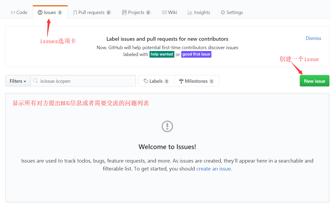Click the 'create an issue' link
The height and width of the screenshot is (203, 331).
pos(213,168)
